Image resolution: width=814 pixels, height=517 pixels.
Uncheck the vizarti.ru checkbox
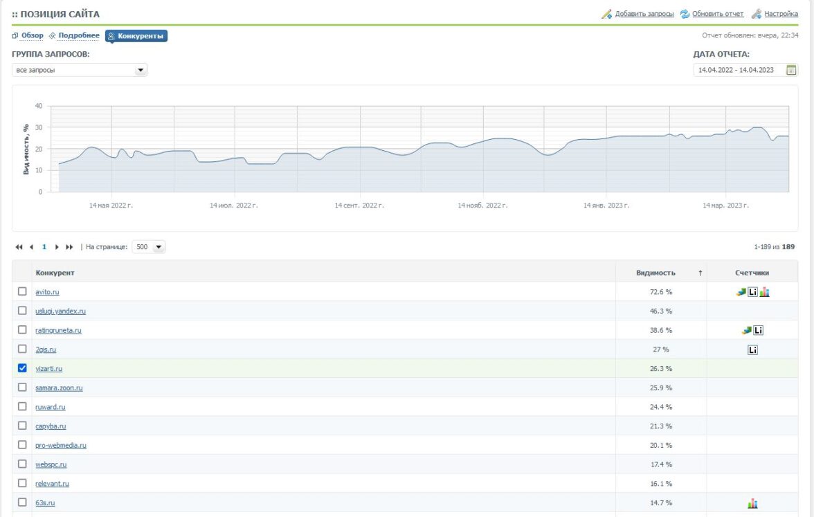(22, 368)
